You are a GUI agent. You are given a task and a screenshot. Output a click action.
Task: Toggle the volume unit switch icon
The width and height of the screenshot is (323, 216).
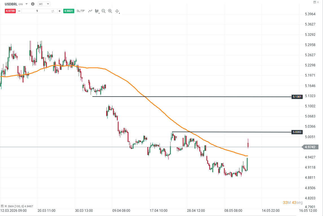coord(53,11)
